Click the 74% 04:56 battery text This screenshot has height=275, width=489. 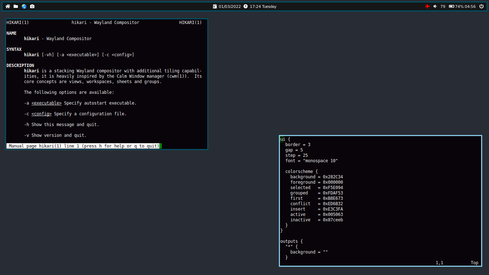coord(465,6)
